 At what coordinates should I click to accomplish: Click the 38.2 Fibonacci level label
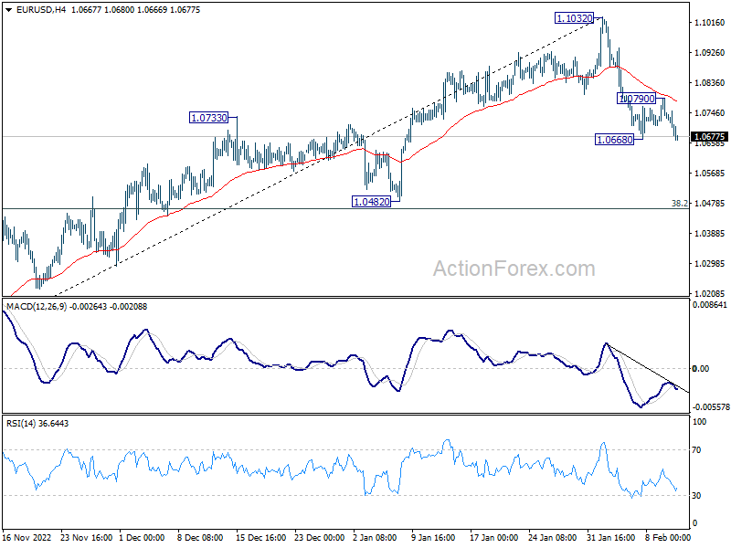tap(679, 203)
